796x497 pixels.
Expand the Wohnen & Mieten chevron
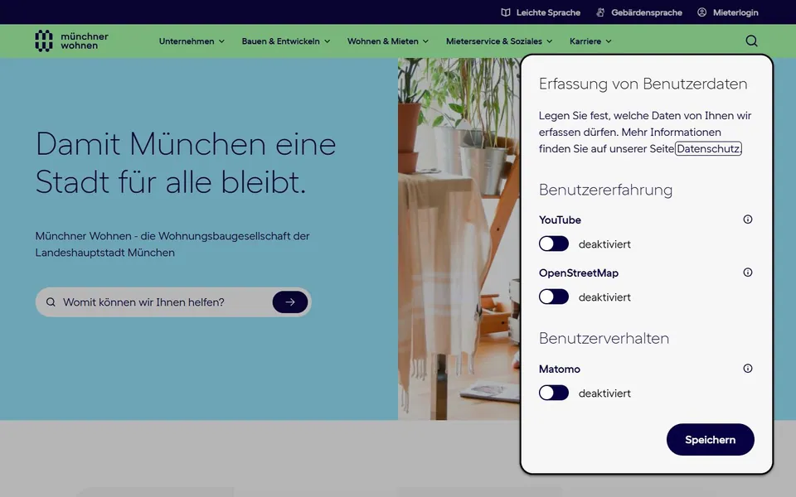(x=425, y=41)
